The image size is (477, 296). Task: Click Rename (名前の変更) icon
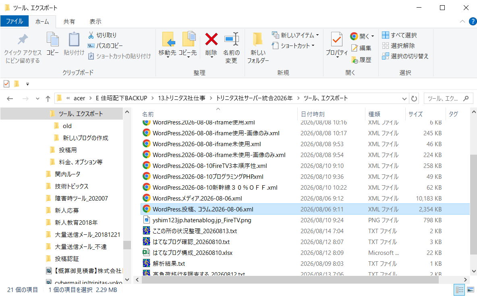point(231,39)
